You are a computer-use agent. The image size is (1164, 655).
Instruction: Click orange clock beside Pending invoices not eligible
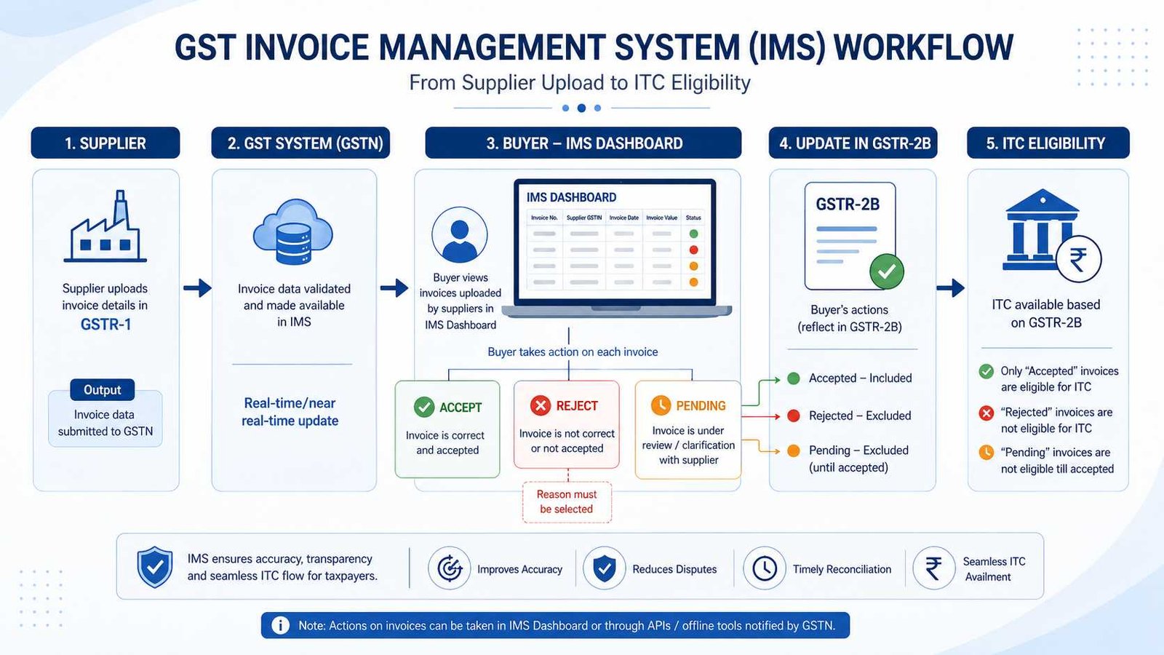tap(986, 453)
